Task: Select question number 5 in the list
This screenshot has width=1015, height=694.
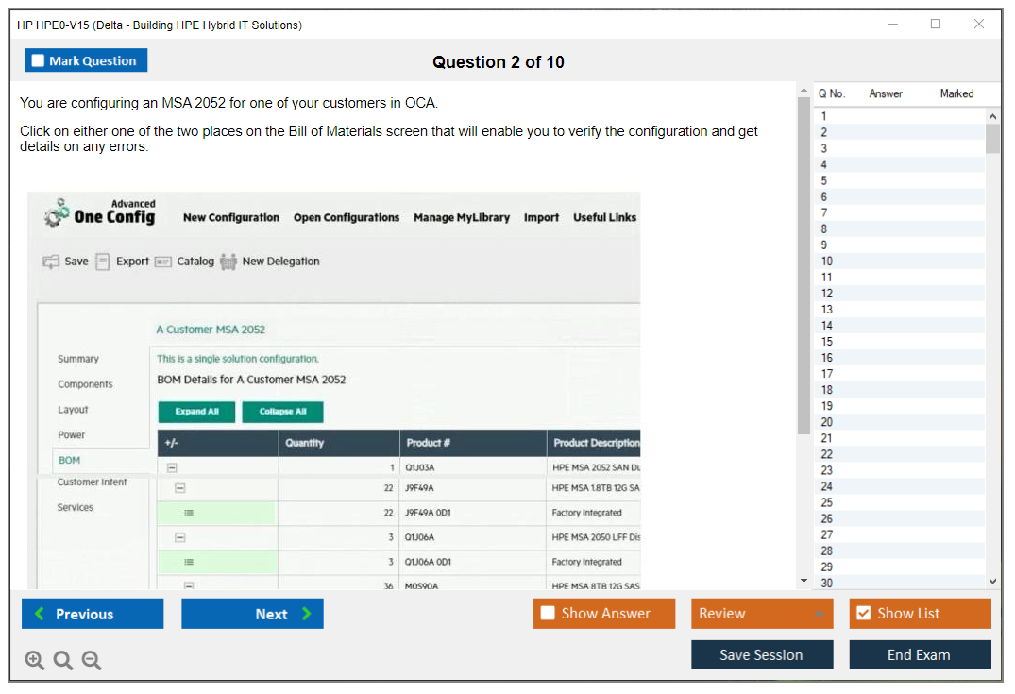Action: click(x=824, y=180)
